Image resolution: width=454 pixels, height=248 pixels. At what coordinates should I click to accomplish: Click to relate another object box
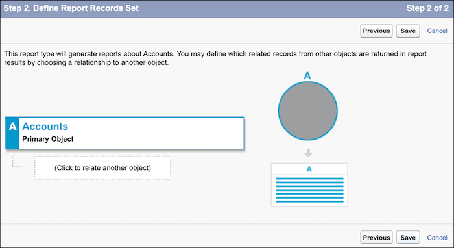(102, 167)
